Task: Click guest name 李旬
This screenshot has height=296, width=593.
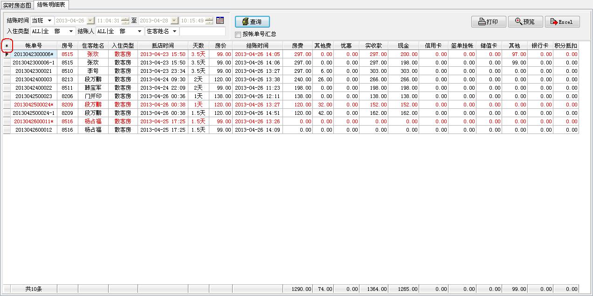Action: (x=93, y=71)
